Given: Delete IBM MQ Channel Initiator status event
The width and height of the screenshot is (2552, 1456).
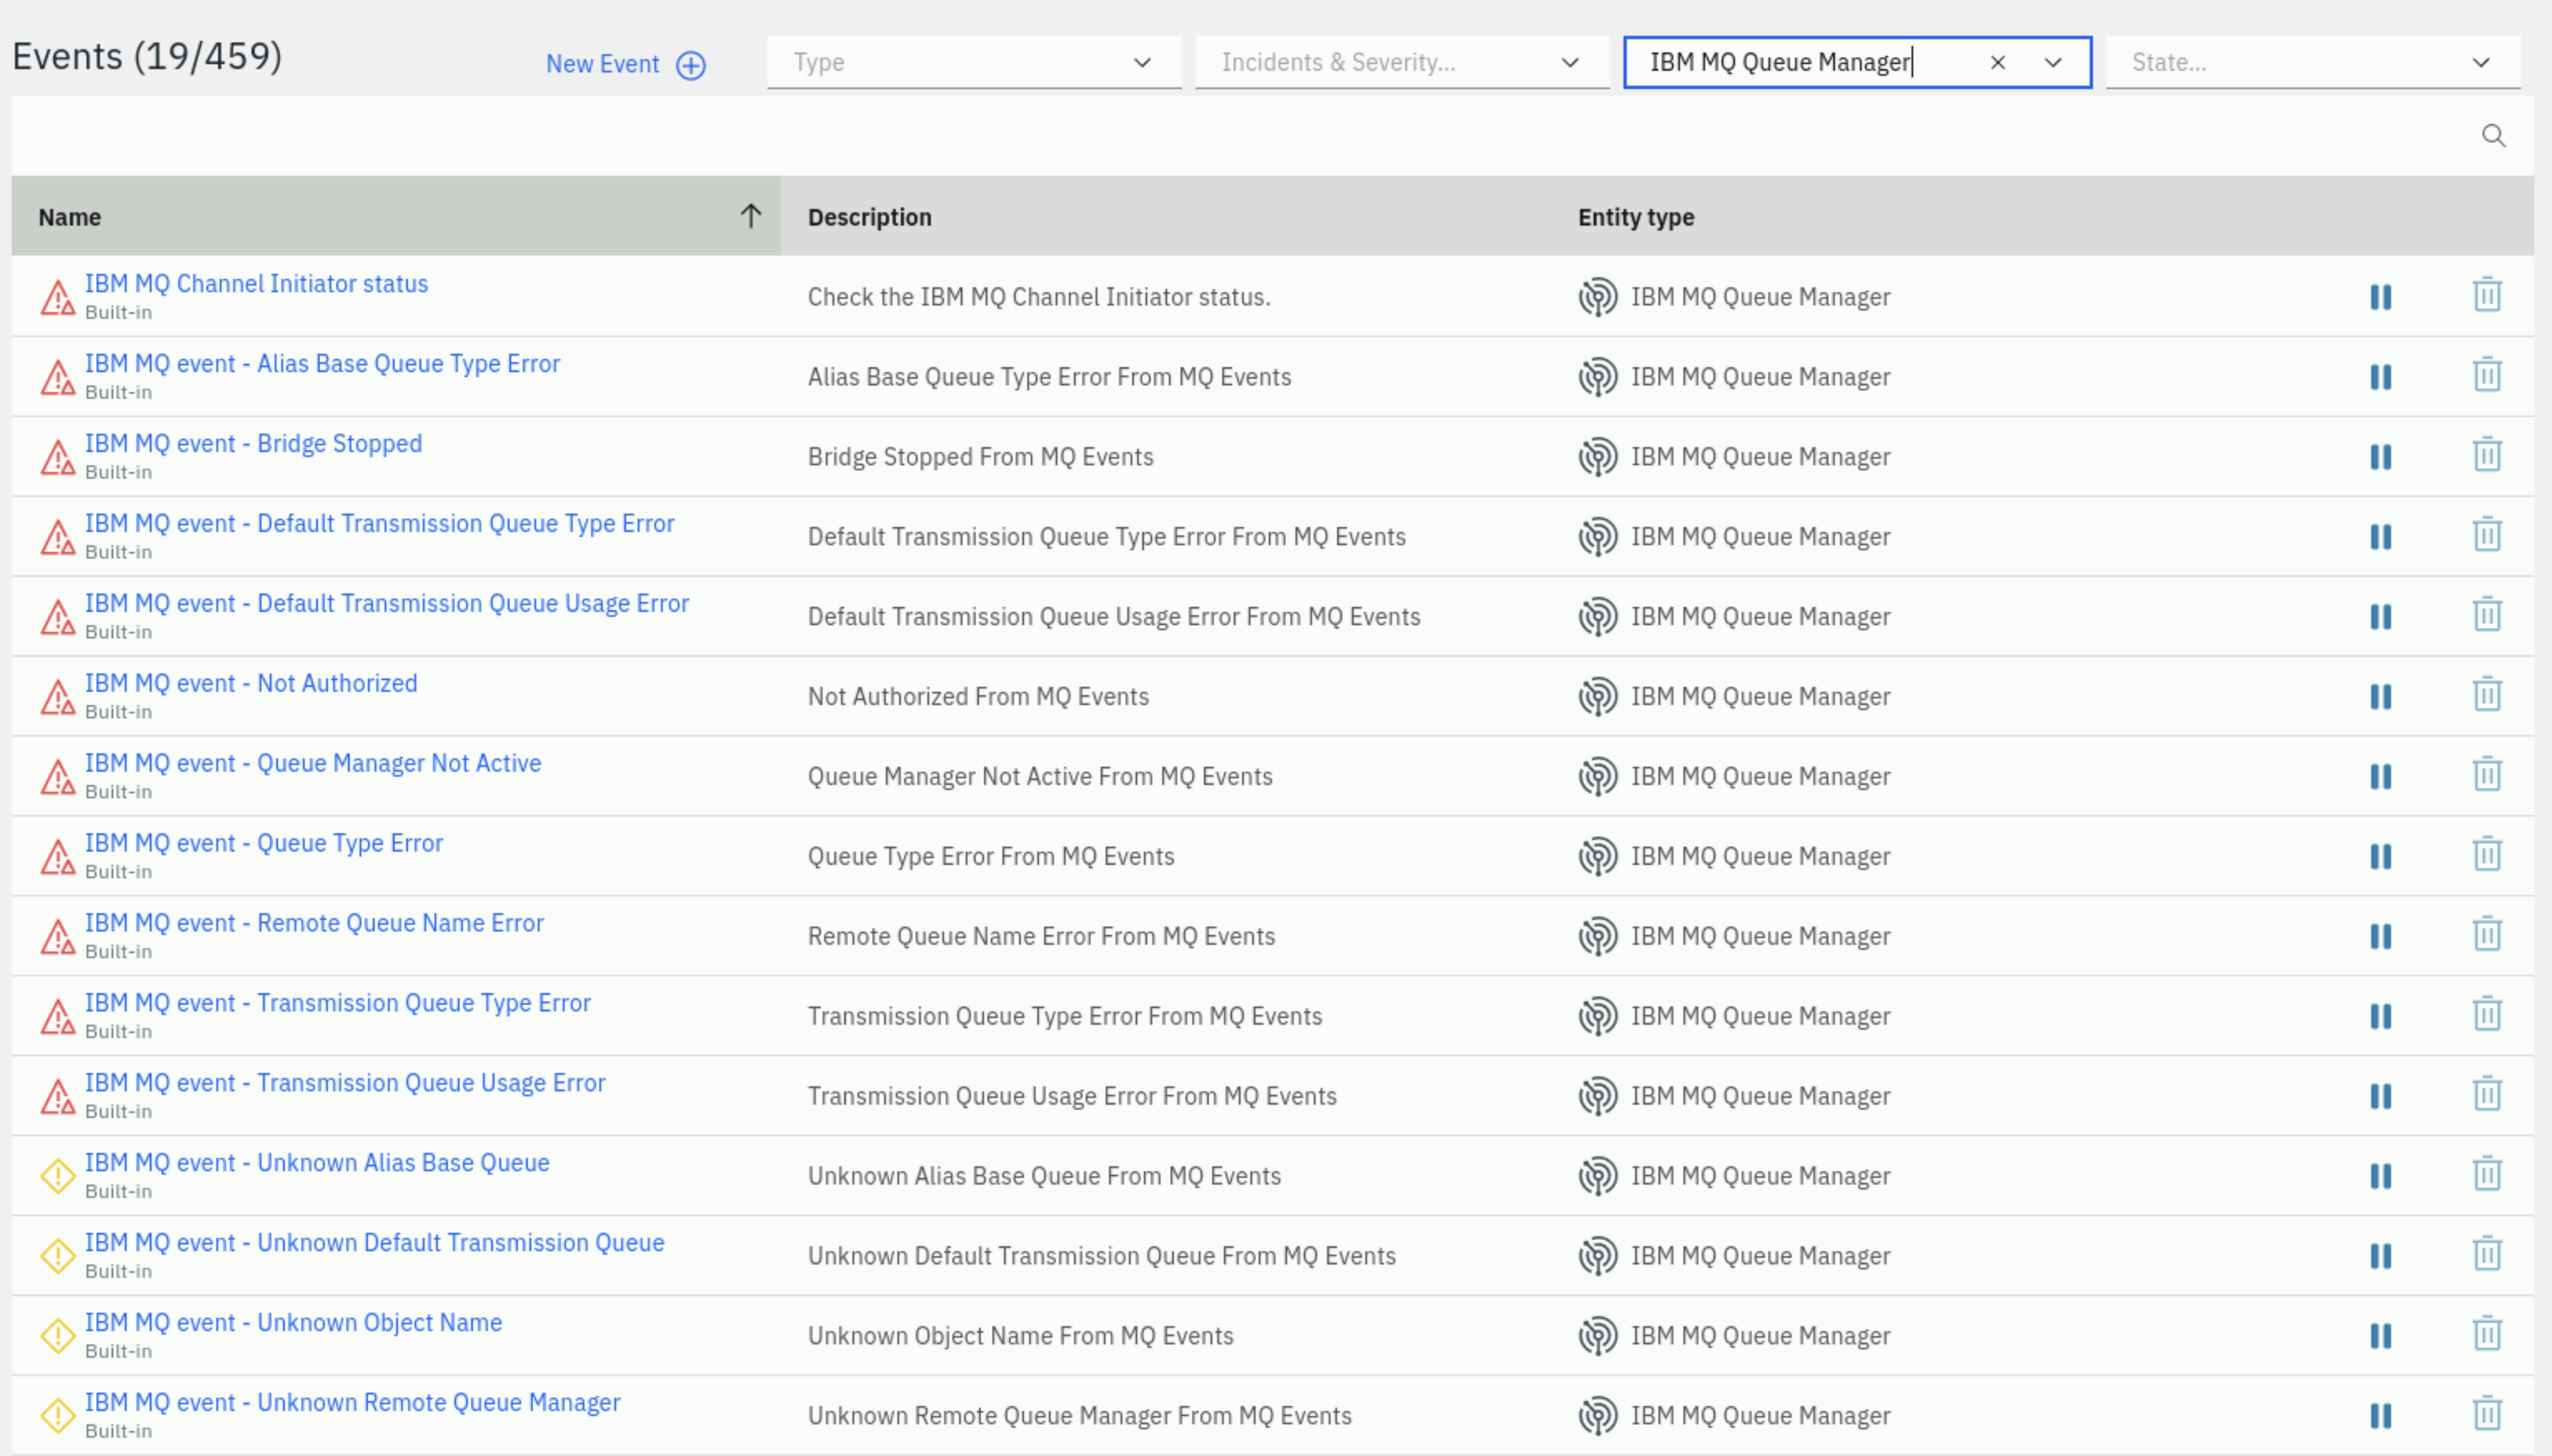Looking at the screenshot, I should [x=2487, y=295].
